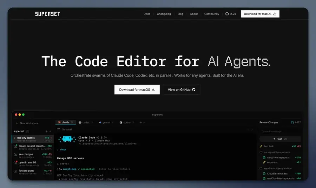Click header Download for macOS button
The width and height of the screenshot is (316, 188).
pos(260,14)
